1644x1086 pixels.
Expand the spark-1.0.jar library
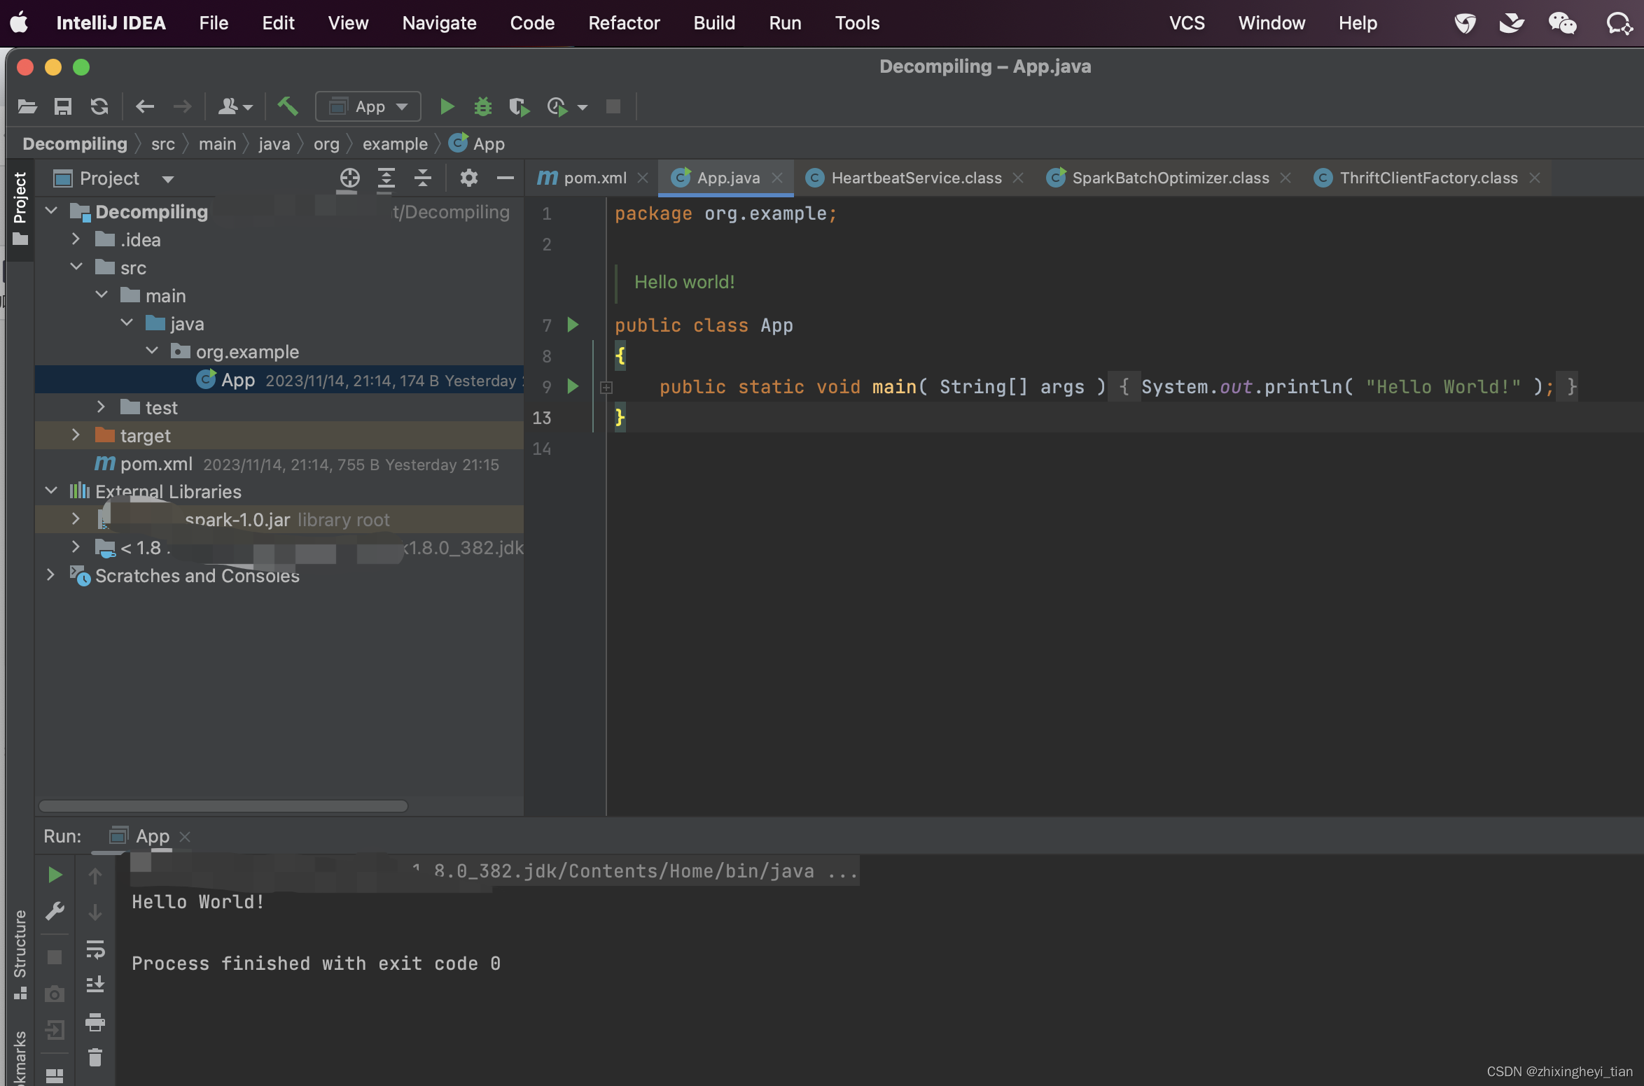coord(76,519)
